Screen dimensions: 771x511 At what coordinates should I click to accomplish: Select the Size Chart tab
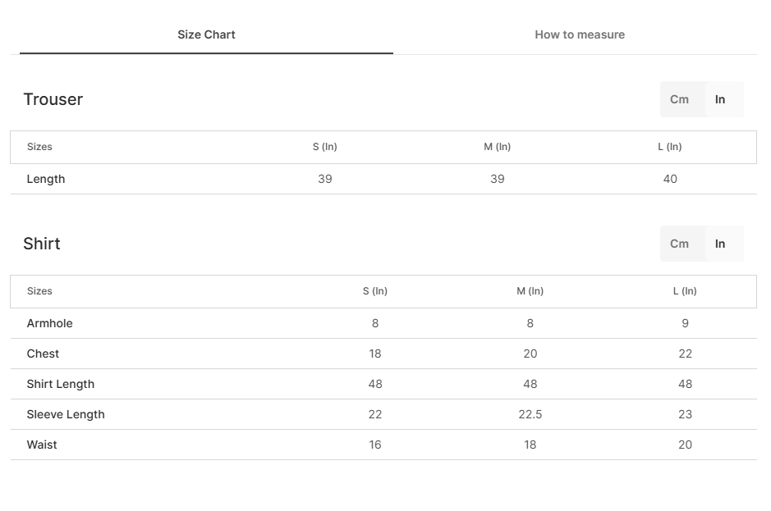206,34
